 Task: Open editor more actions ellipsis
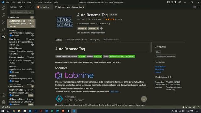pos(198,7)
